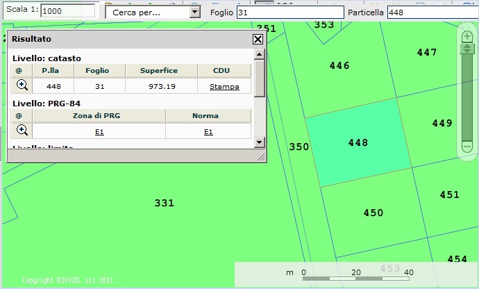Select parcel 331 on the map
This screenshot has height=289, width=479.
click(x=164, y=204)
